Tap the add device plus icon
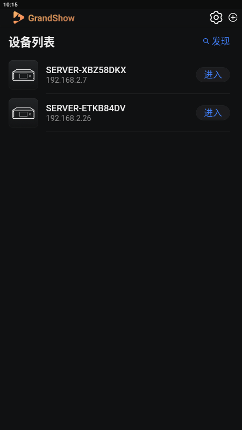This screenshot has height=430, width=242. [233, 18]
